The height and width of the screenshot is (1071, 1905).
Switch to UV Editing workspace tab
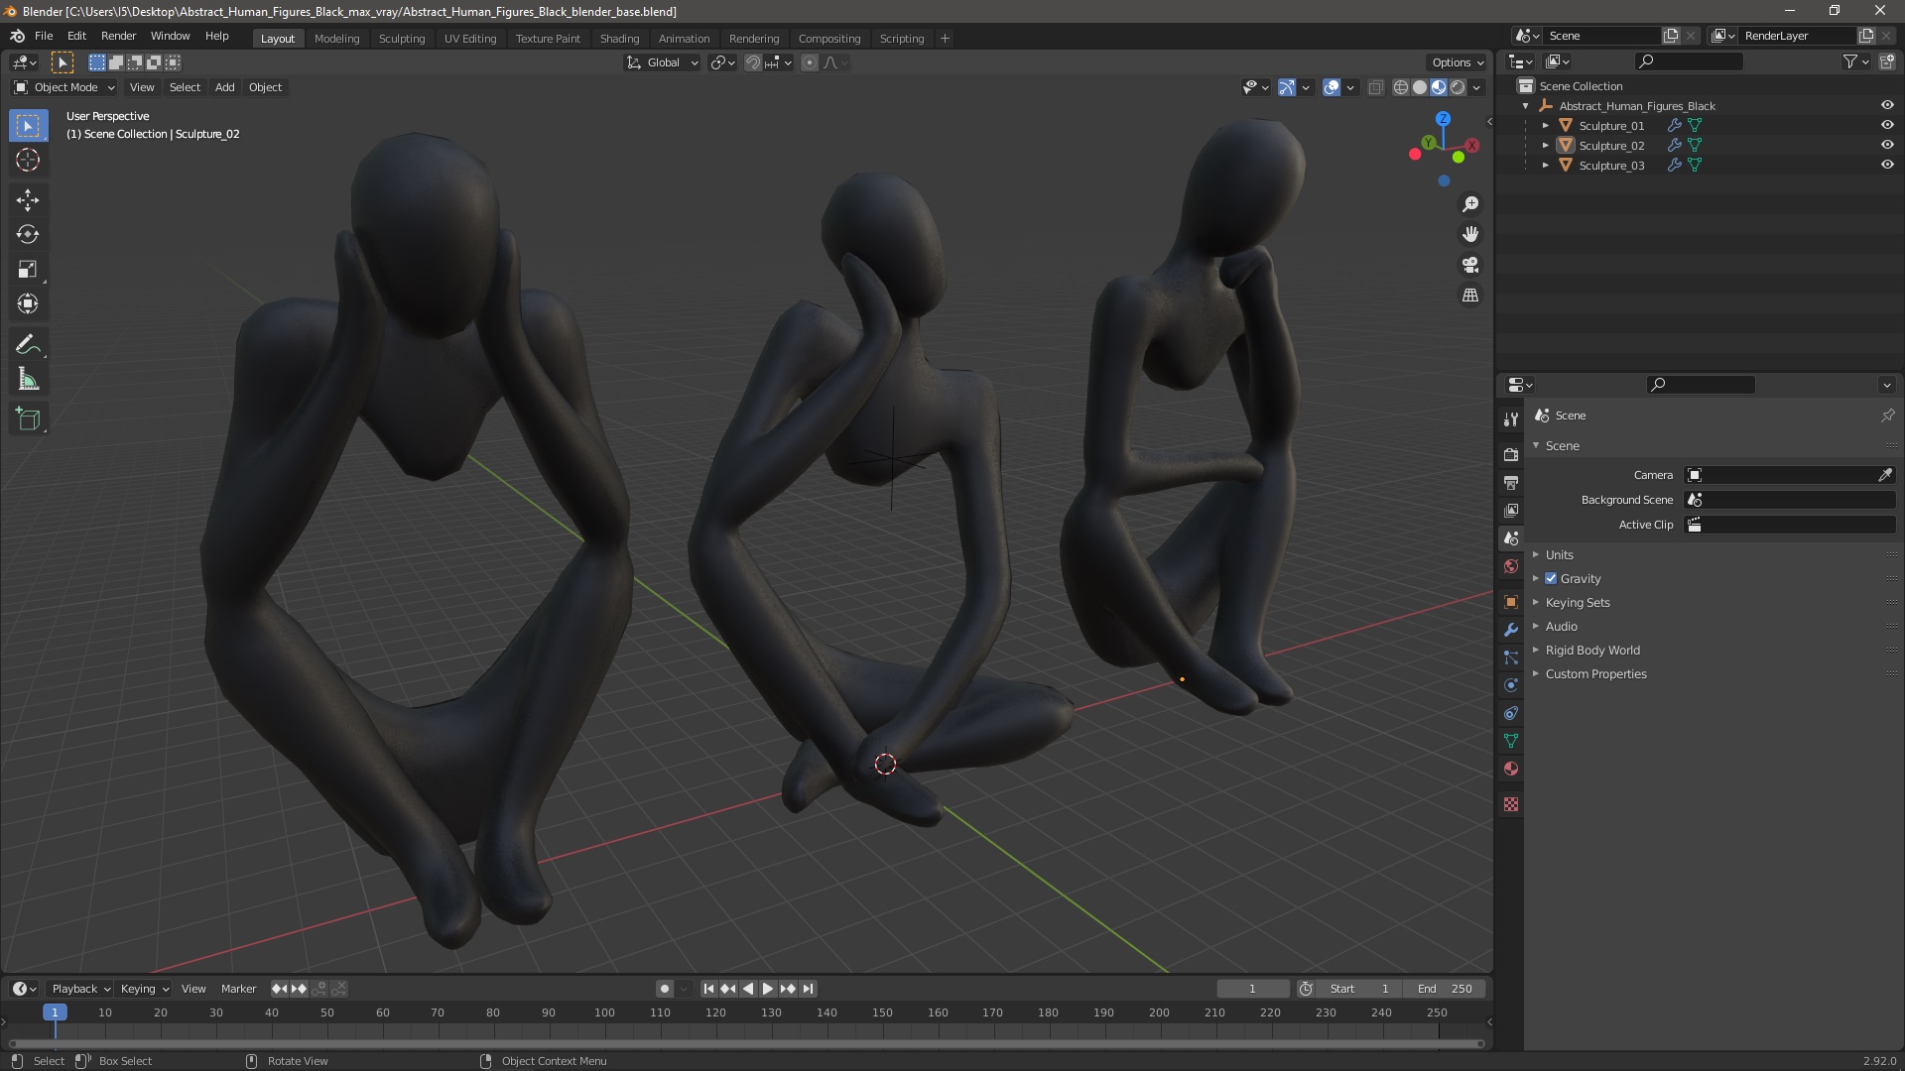pos(470,39)
